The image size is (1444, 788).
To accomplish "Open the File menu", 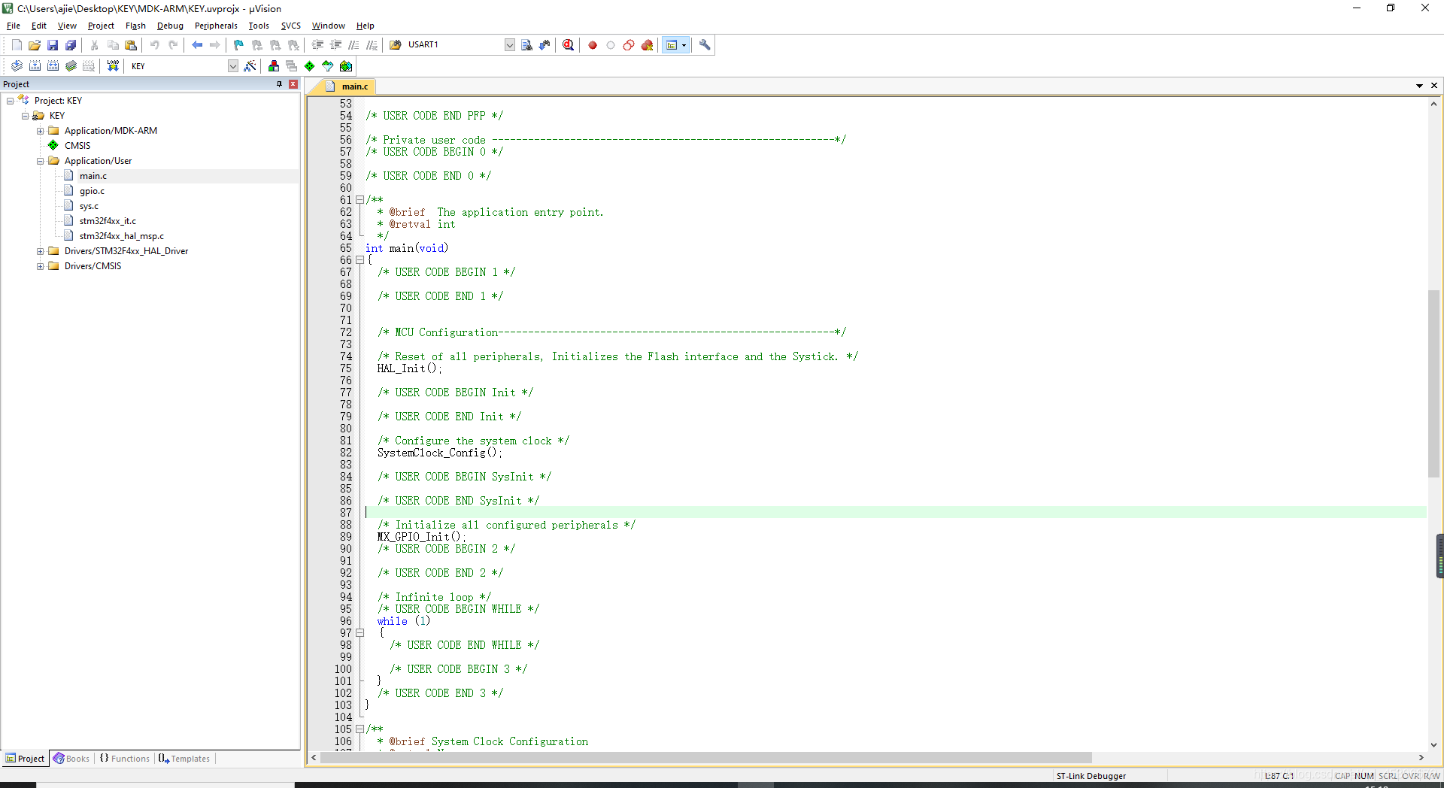I will (x=14, y=26).
